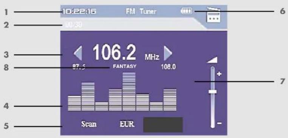Tap the right arrow to raise frequency
Viewport: 288px width, 138px height.
point(168,53)
